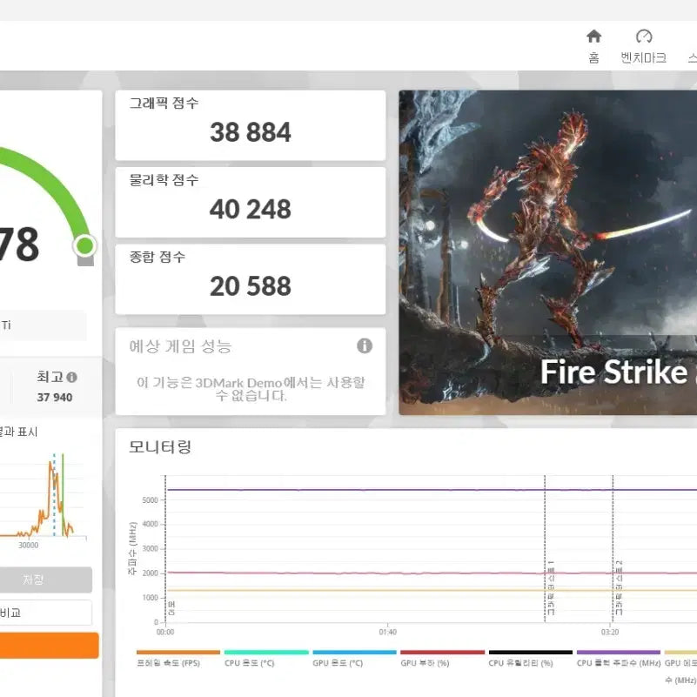Click the 01:40 time axis label
The width and height of the screenshot is (697, 697).
[x=387, y=632]
